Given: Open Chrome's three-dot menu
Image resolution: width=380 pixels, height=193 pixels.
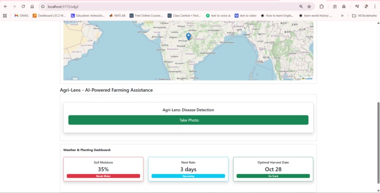Looking at the screenshot, I should click(375, 7).
